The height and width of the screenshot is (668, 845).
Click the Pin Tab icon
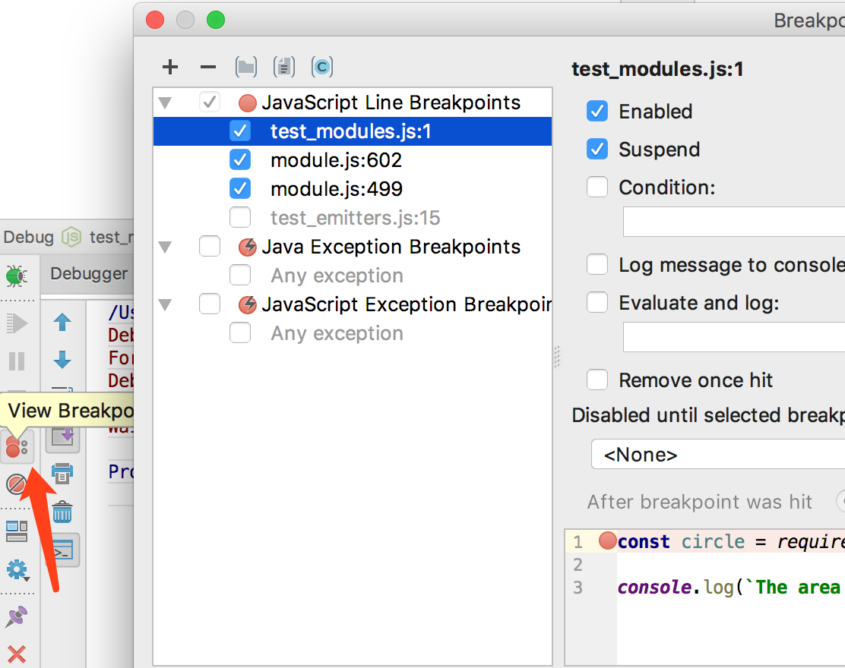(17, 617)
